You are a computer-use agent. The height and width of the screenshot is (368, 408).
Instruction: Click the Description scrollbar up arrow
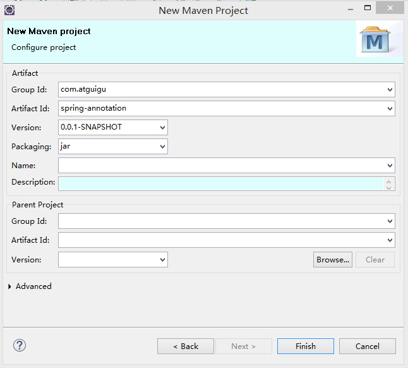tap(389, 181)
